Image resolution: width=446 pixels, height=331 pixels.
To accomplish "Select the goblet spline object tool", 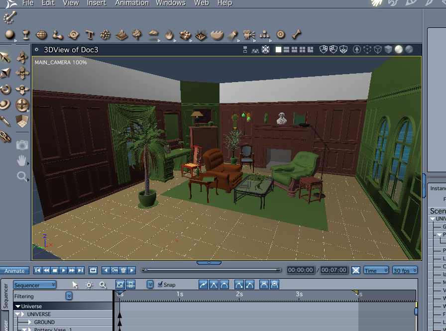I will [x=26, y=35].
